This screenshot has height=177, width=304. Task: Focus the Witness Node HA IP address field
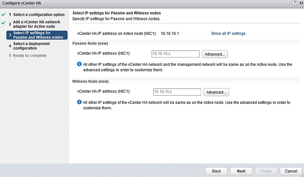coord(177,92)
